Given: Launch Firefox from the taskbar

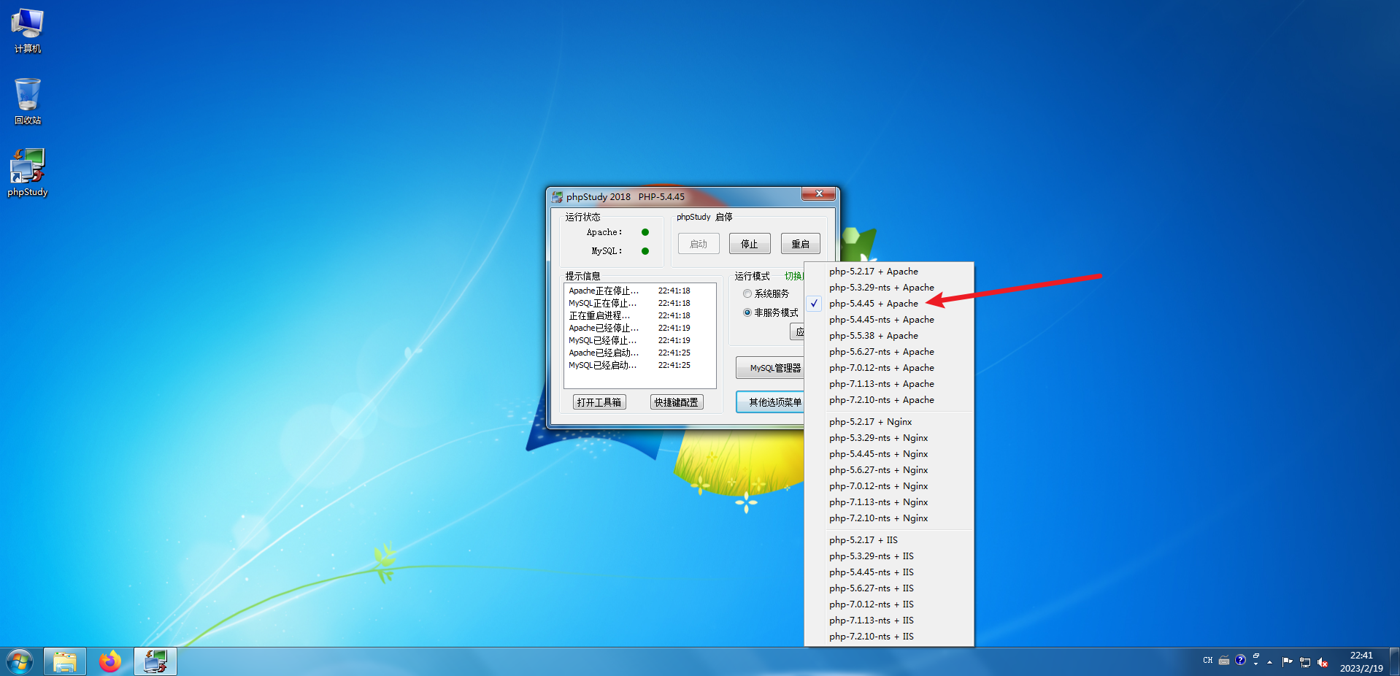Looking at the screenshot, I should tap(110, 662).
